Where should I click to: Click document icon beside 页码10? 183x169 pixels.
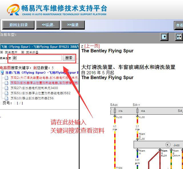7,98
